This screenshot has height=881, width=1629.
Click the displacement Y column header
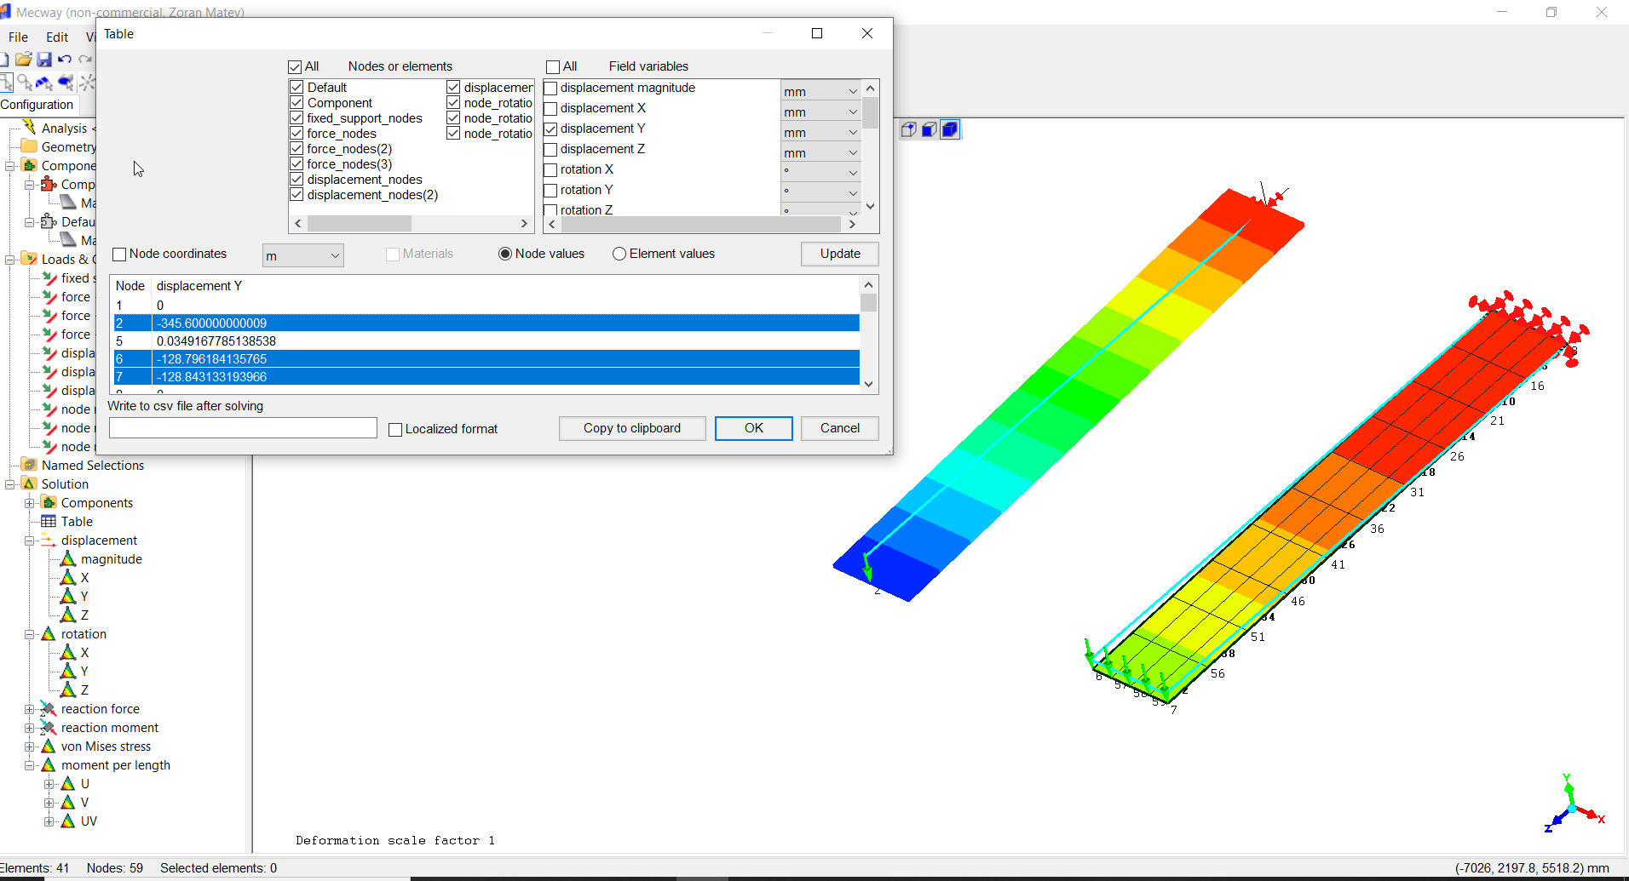click(x=199, y=286)
